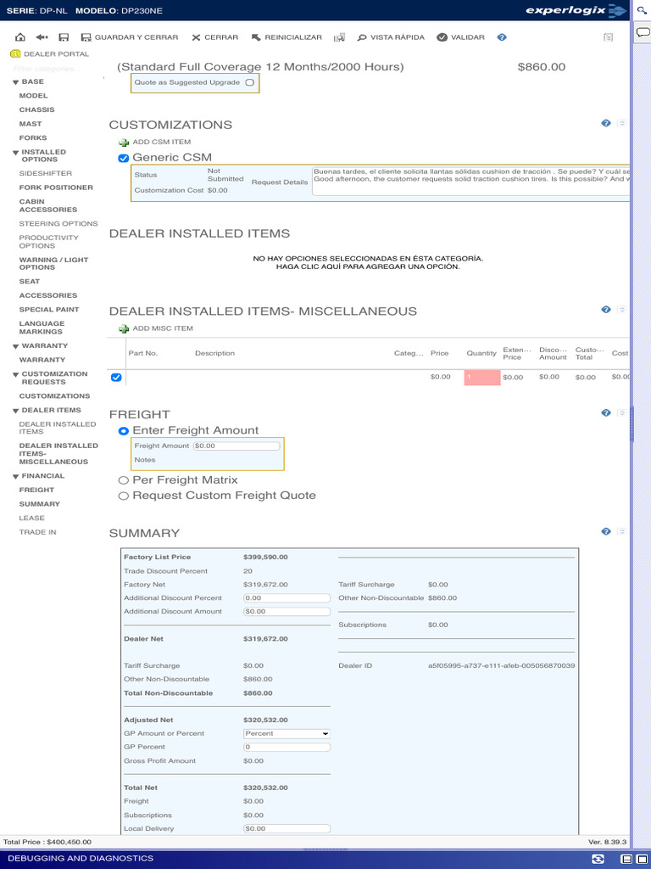651x869 pixels.
Task: Collapse the DEALER ITEMS category triangle
Action: 15,411
